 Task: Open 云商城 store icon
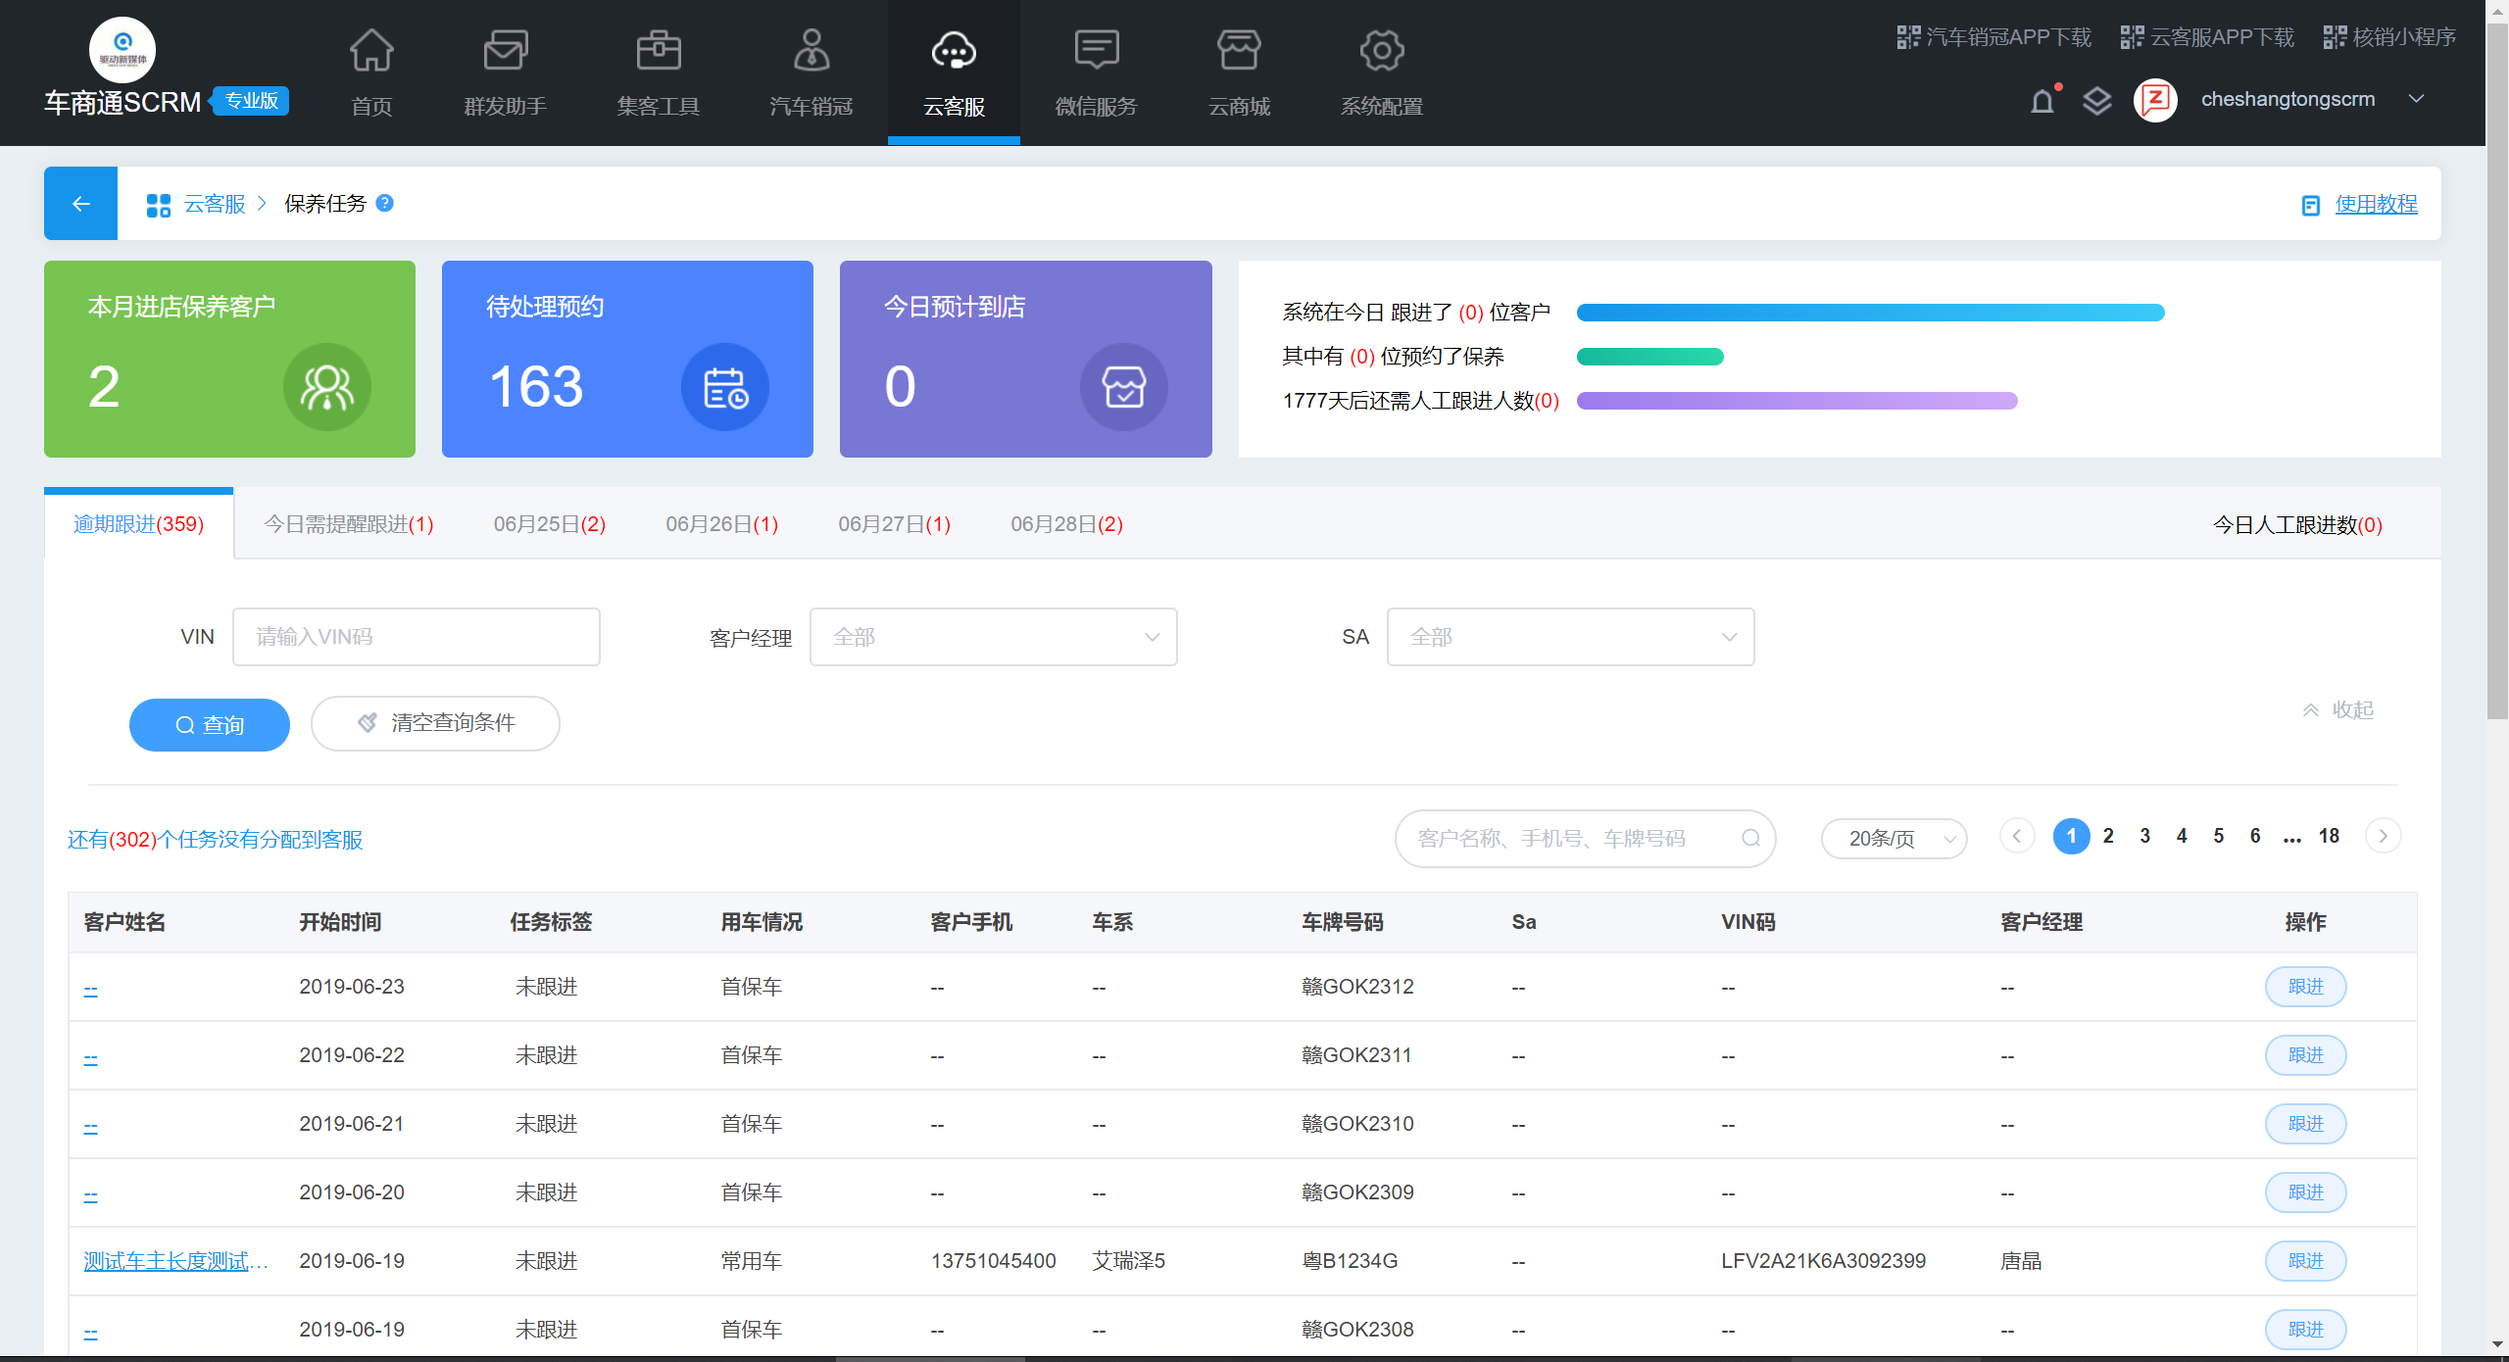[1238, 51]
